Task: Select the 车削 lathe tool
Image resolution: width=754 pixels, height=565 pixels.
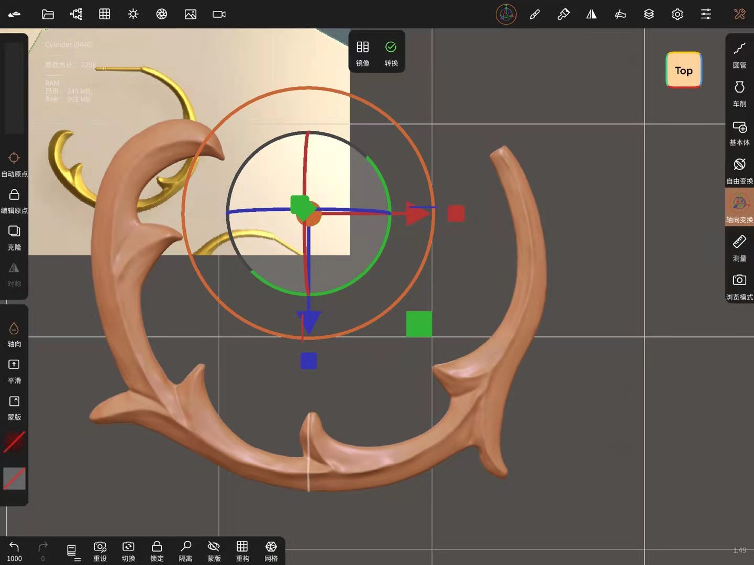Action: coord(739,94)
